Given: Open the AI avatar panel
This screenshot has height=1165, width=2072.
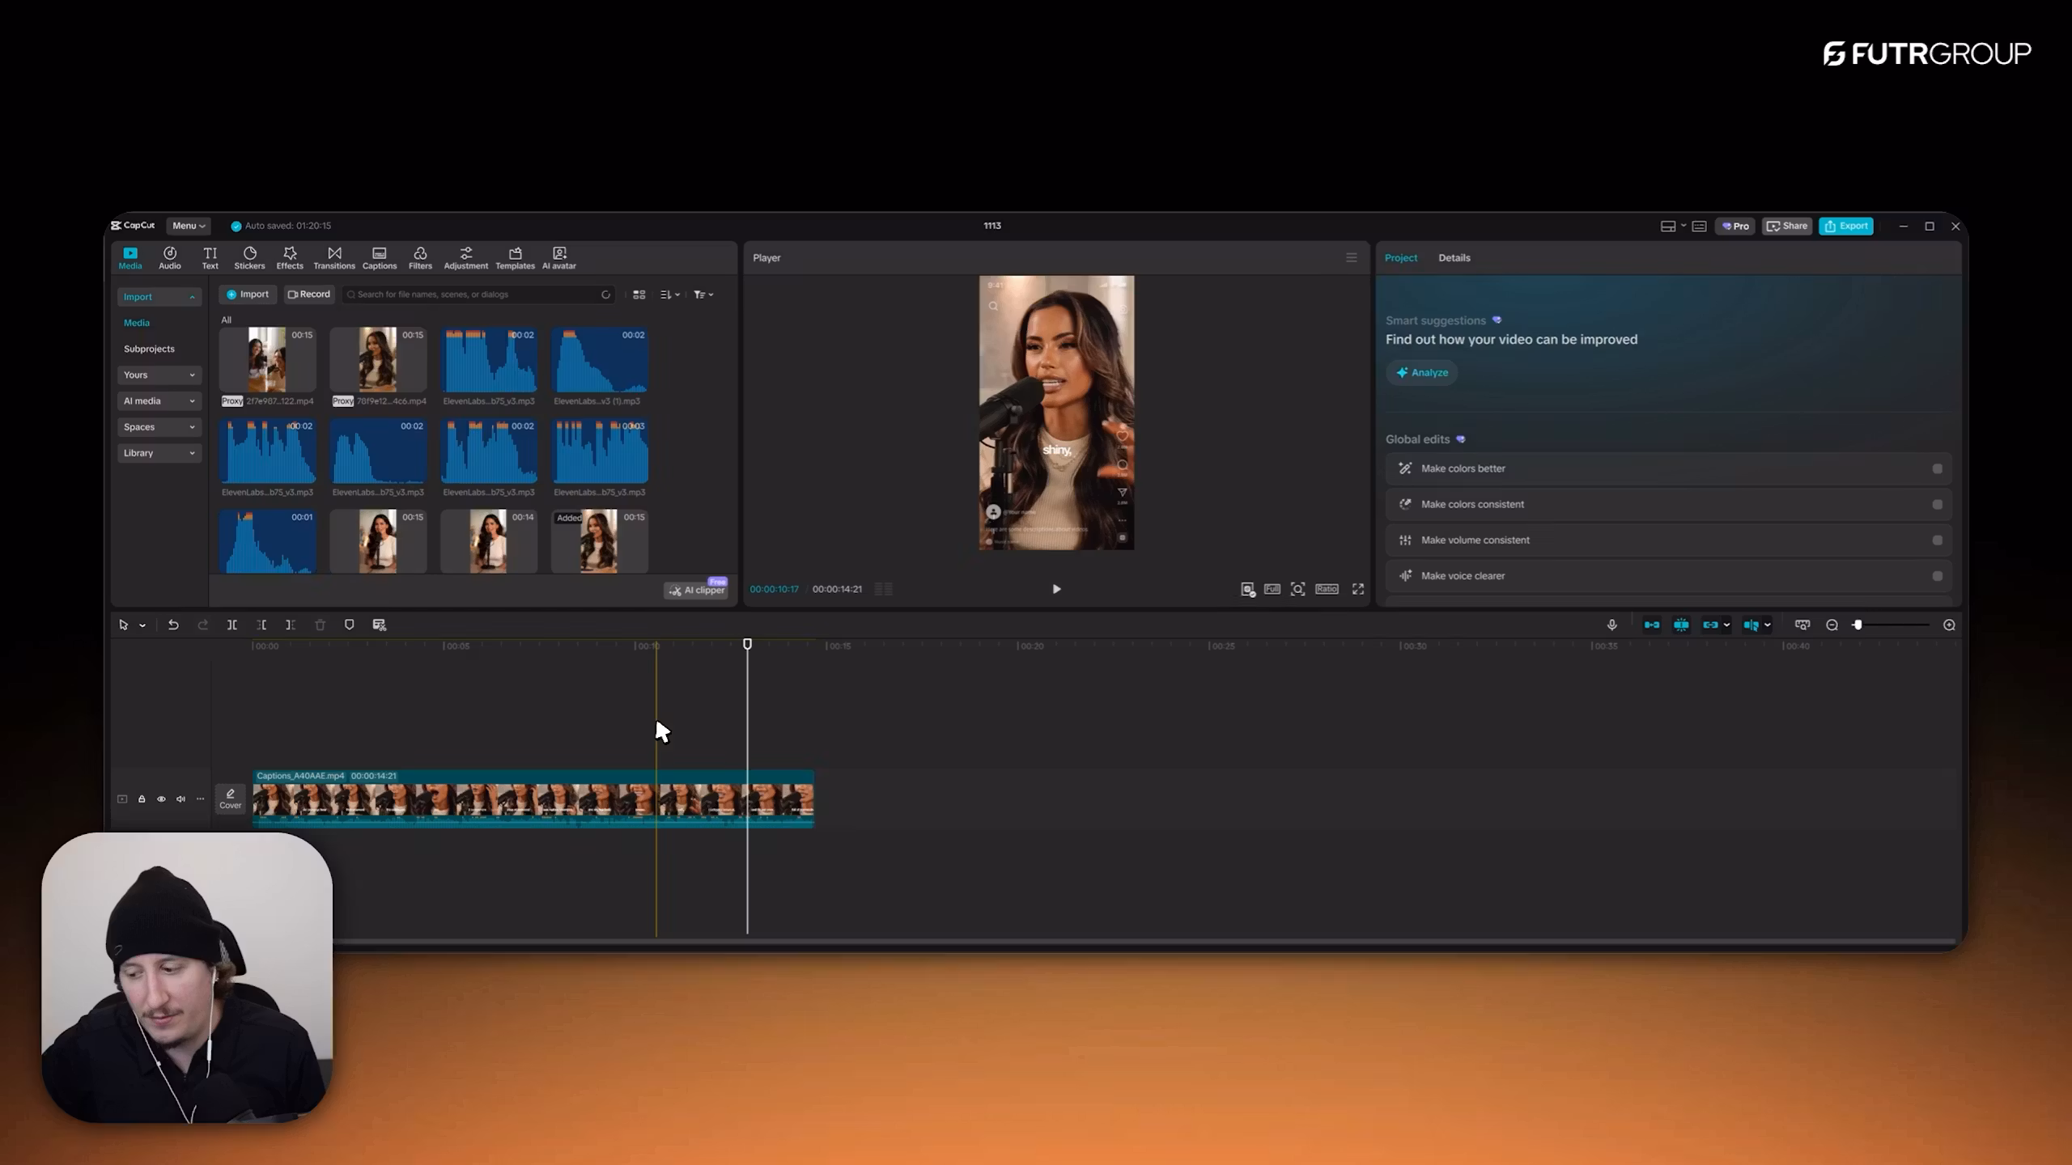Looking at the screenshot, I should (558, 257).
